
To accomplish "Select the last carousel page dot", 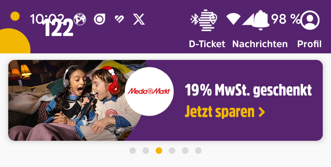I will (198, 151).
